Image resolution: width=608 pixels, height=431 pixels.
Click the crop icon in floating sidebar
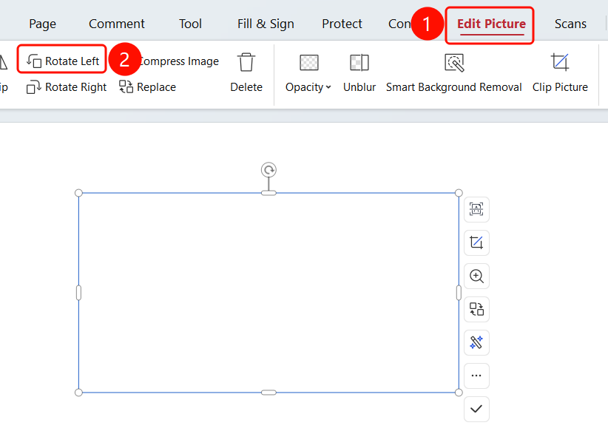point(476,242)
